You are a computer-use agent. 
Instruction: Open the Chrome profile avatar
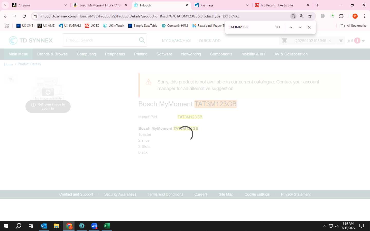click(355, 16)
